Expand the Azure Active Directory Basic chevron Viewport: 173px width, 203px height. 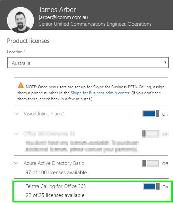click(16, 163)
